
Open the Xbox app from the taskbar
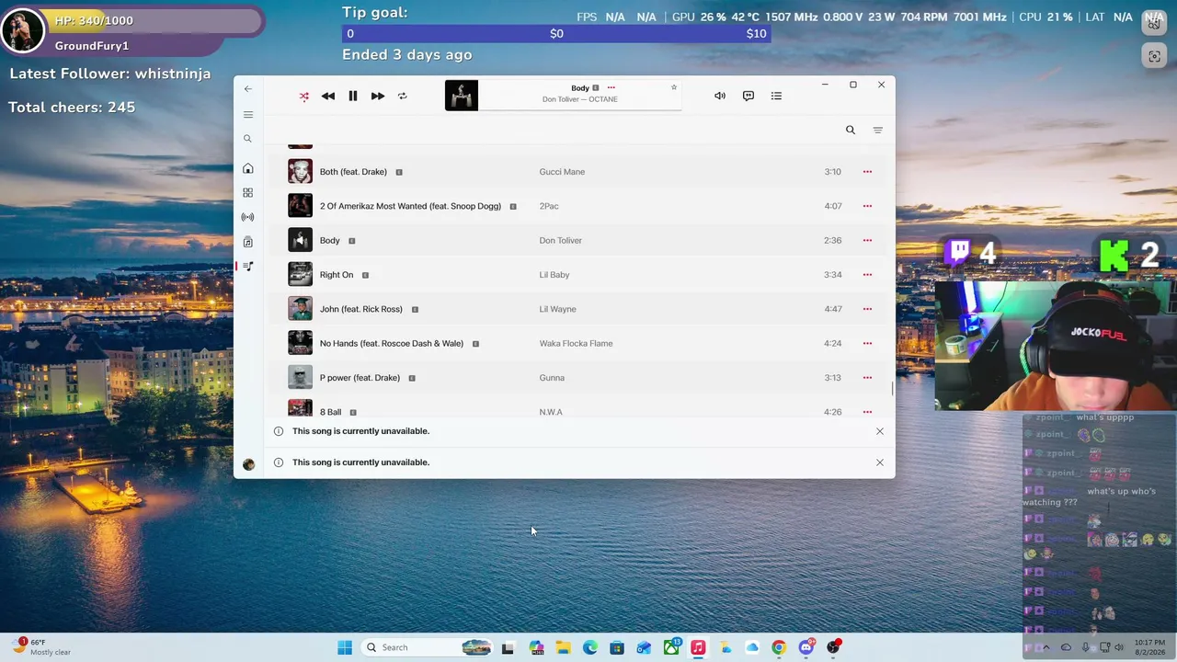[x=671, y=647]
